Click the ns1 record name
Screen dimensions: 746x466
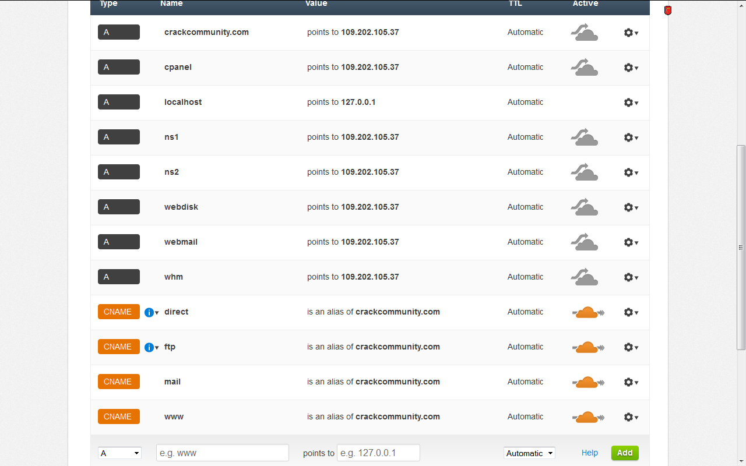tap(171, 137)
